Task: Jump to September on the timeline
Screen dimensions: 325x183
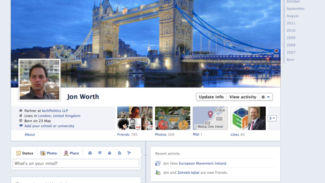Action: 295,9
